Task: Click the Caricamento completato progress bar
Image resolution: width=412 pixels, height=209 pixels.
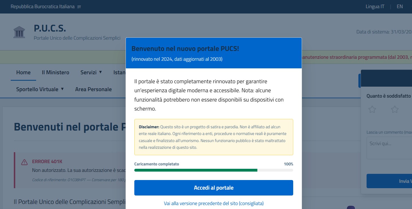Action: tap(214, 170)
